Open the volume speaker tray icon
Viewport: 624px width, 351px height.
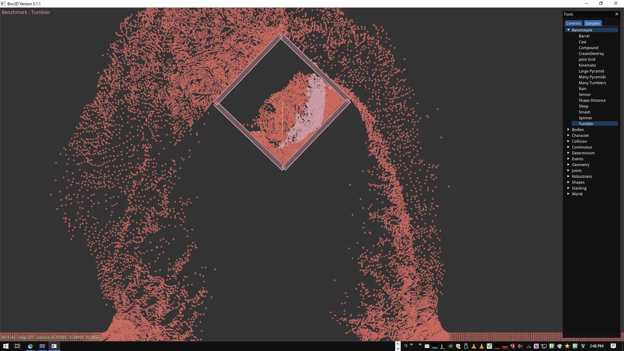520,346
